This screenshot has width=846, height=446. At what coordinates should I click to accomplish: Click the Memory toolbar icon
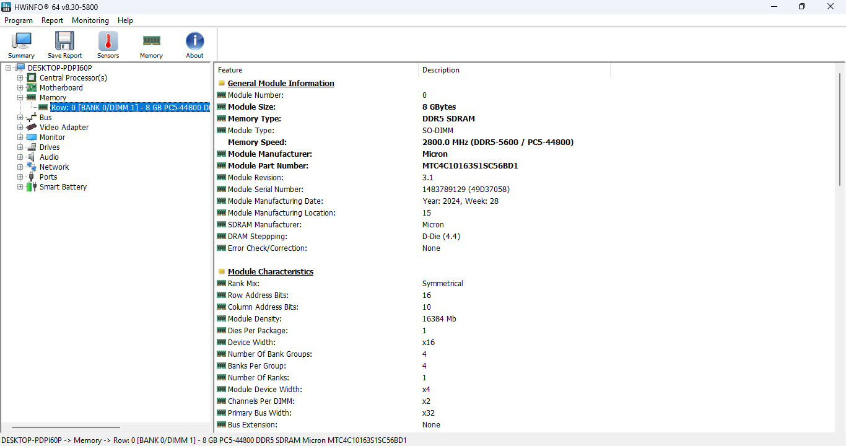[x=151, y=42]
